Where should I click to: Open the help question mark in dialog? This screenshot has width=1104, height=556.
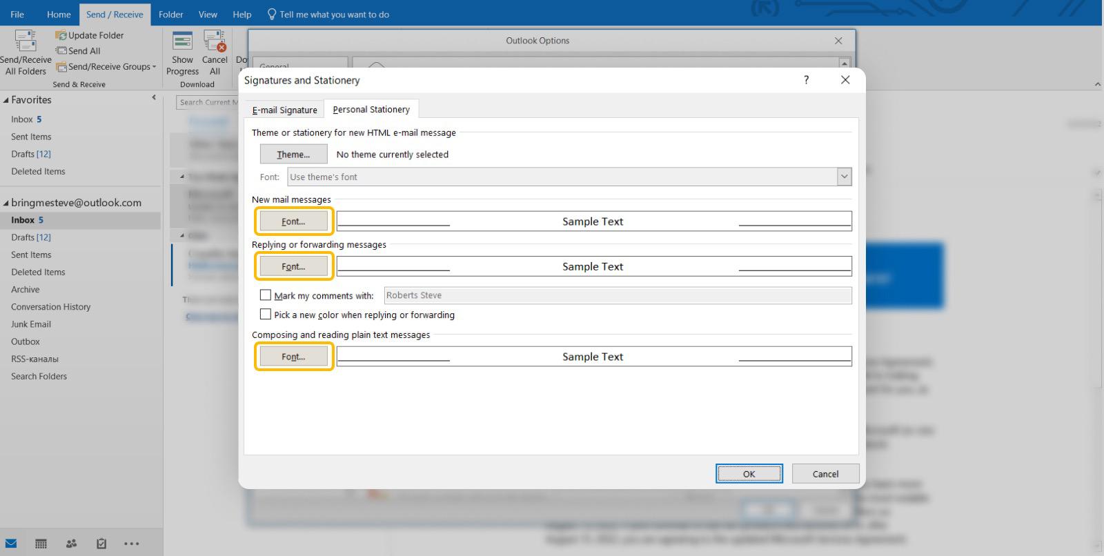[806, 80]
